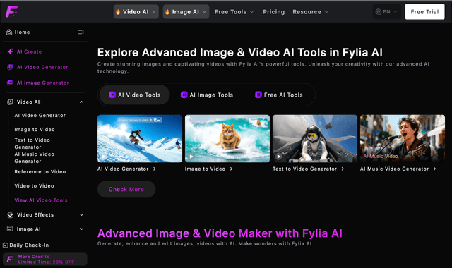Open More Credits 20% OFF banner
This screenshot has width=452, height=268.
click(x=45, y=259)
